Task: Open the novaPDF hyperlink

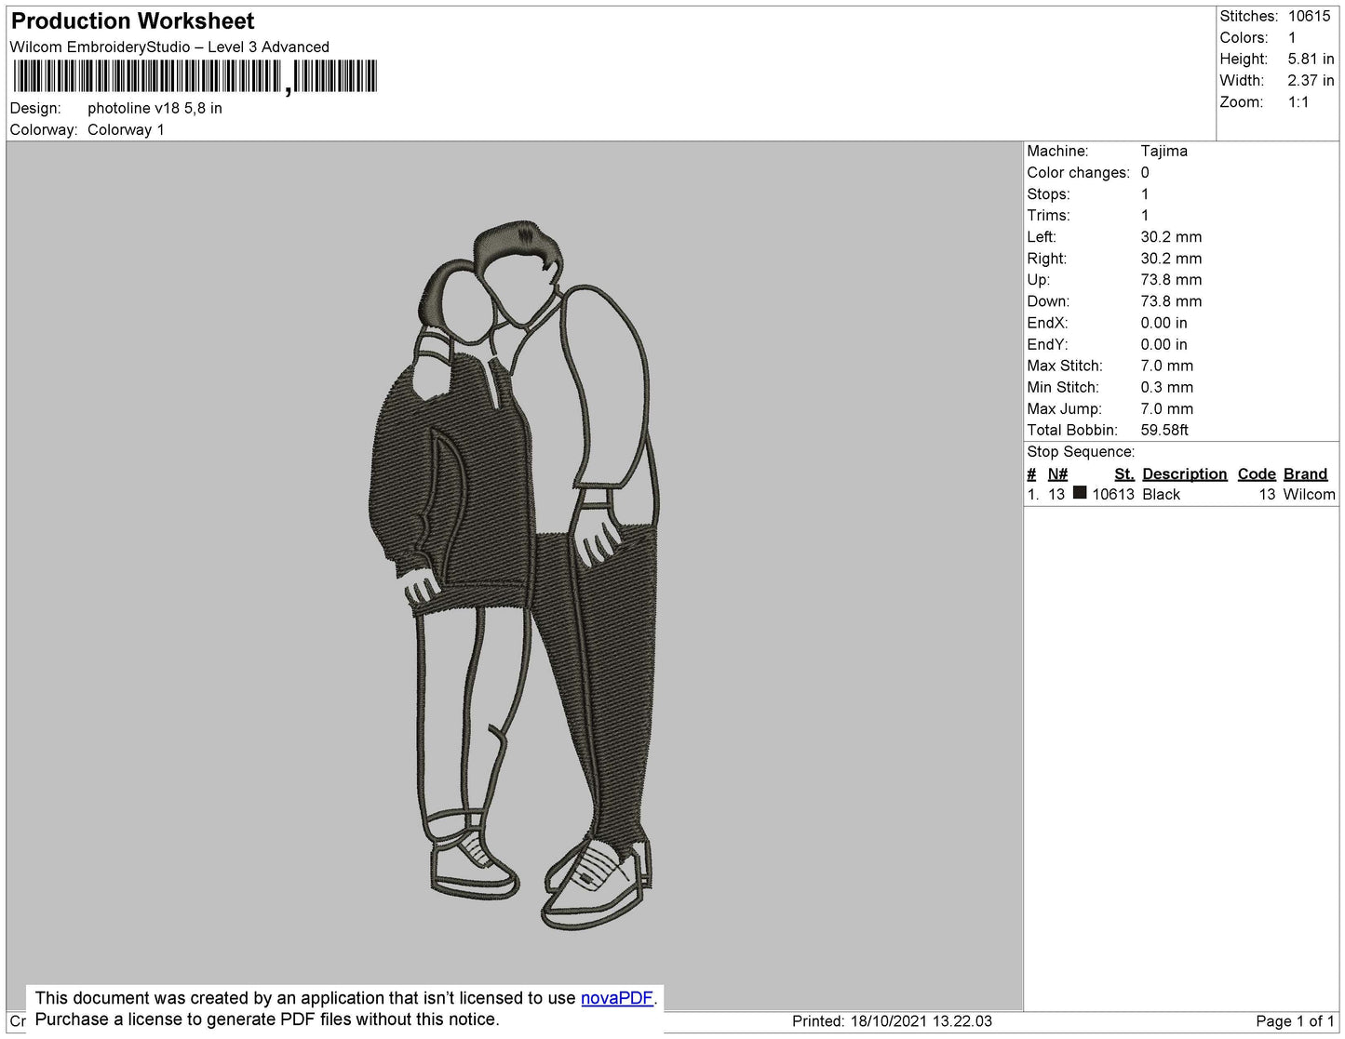Action: 617,998
